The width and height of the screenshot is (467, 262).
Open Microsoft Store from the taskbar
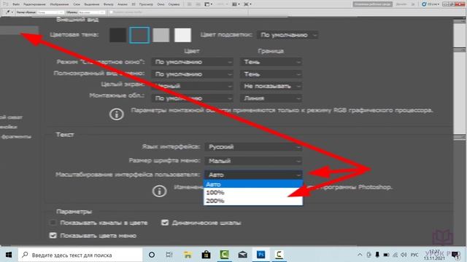click(206, 255)
